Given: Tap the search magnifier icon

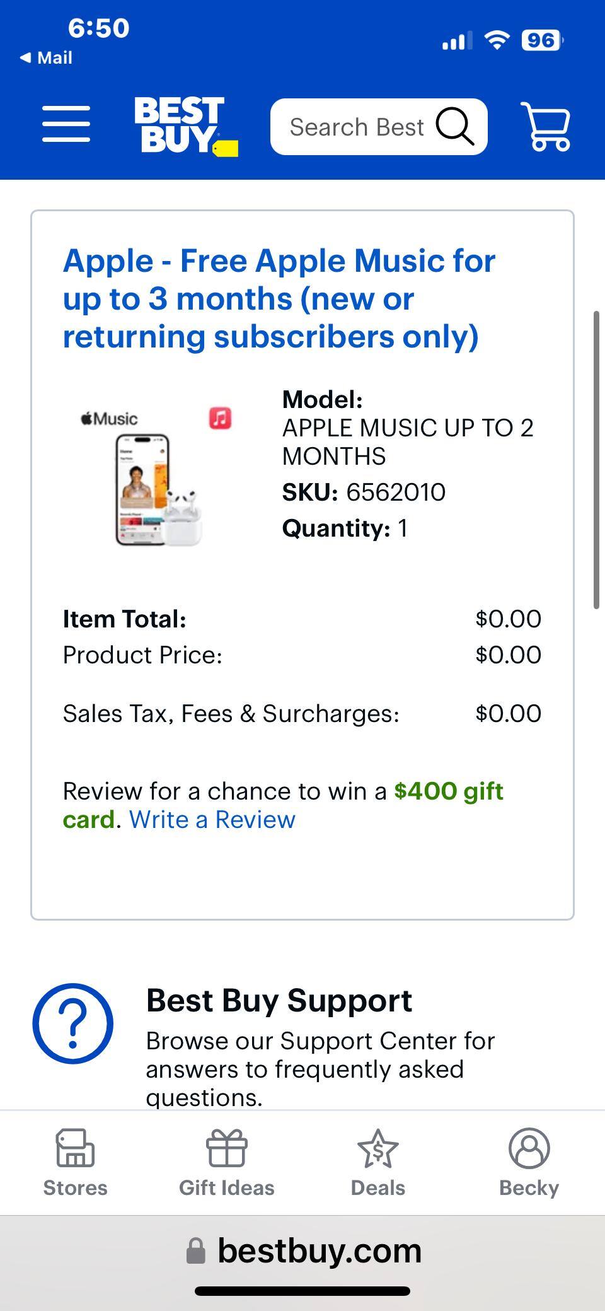Looking at the screenshot, I should [454, 127].
